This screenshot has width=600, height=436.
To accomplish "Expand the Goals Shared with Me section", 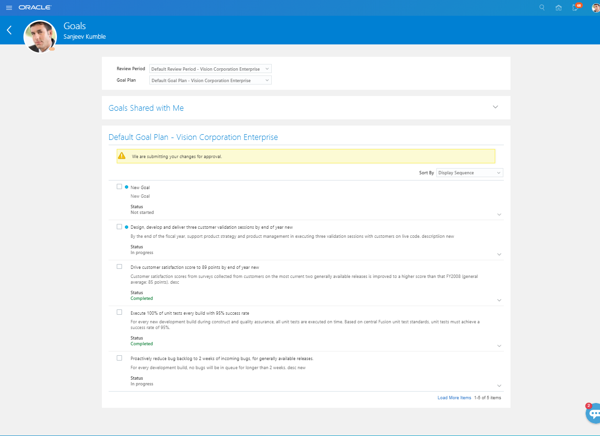I will click(x=496, y=107).
